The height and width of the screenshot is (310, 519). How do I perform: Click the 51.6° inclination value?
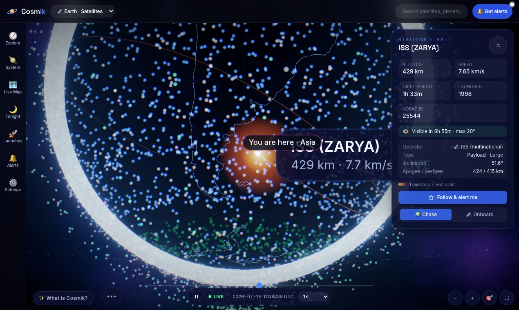497,163
